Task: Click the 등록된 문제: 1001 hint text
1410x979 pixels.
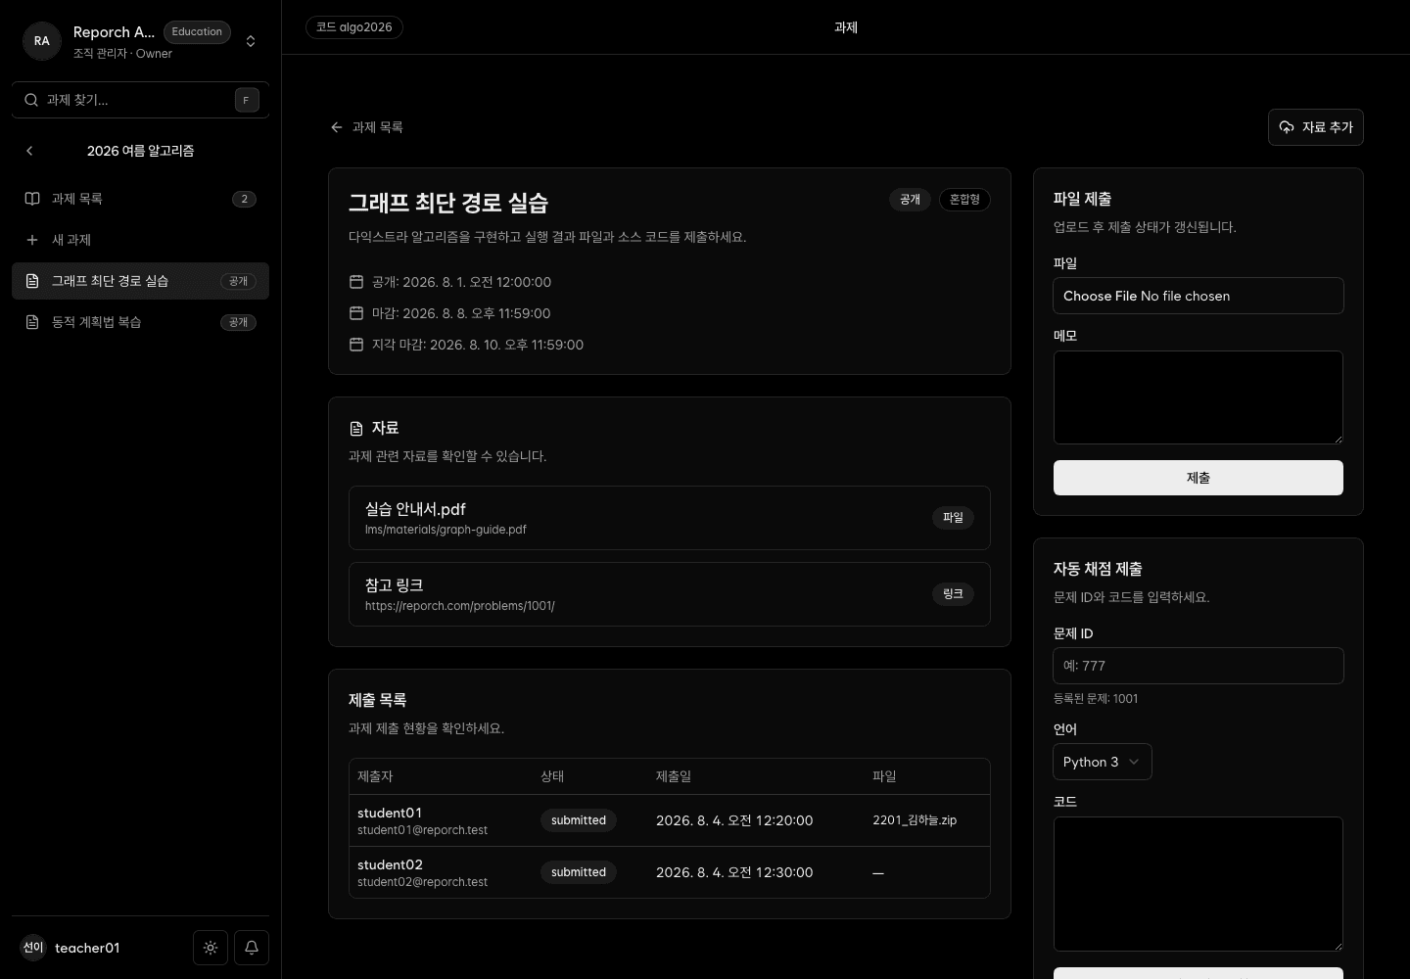Action: tap(1096, 699)
